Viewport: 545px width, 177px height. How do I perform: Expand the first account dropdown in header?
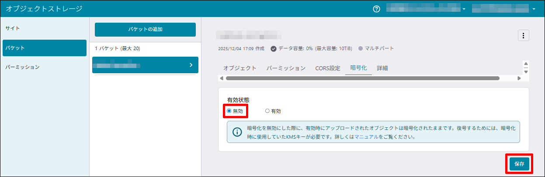[x=464, y=9]
